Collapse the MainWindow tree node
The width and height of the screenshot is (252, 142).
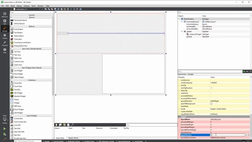pos(179,19)
